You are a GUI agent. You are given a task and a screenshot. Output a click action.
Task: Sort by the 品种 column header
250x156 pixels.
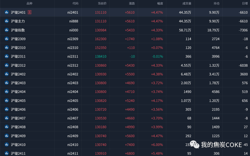30,3
